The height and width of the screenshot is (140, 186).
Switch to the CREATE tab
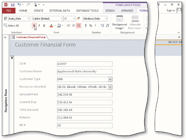[x=38, y=11]
